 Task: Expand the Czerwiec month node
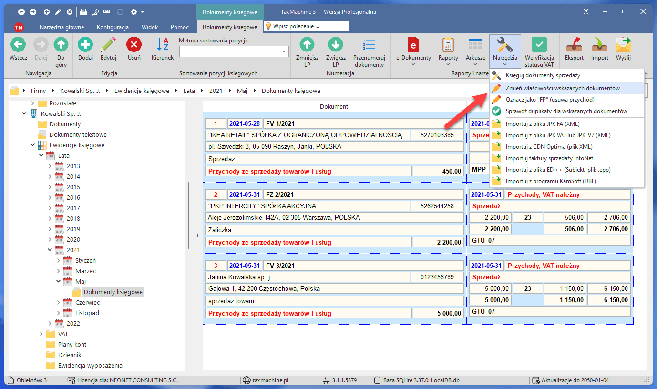(x=59, y=303)
